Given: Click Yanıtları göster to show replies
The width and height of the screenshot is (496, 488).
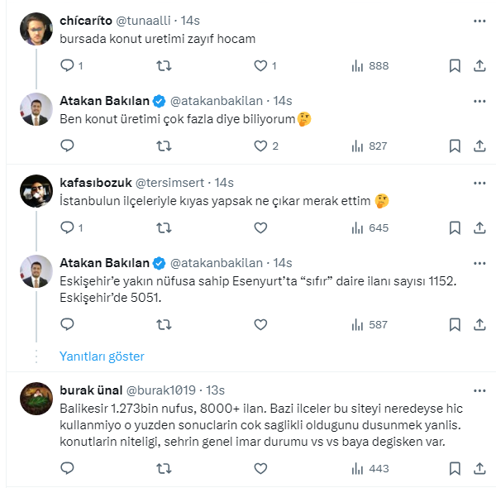Looking at the screenshot, I should 102,356.
